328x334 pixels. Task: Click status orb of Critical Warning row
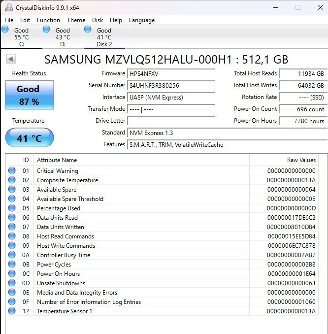[12, 170]
